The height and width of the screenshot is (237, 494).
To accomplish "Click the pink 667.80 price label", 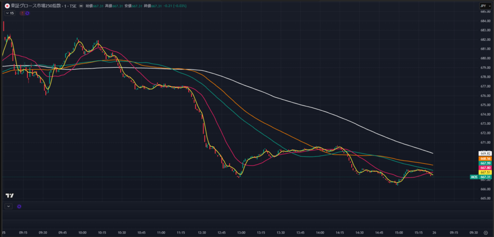I will 485,168.
